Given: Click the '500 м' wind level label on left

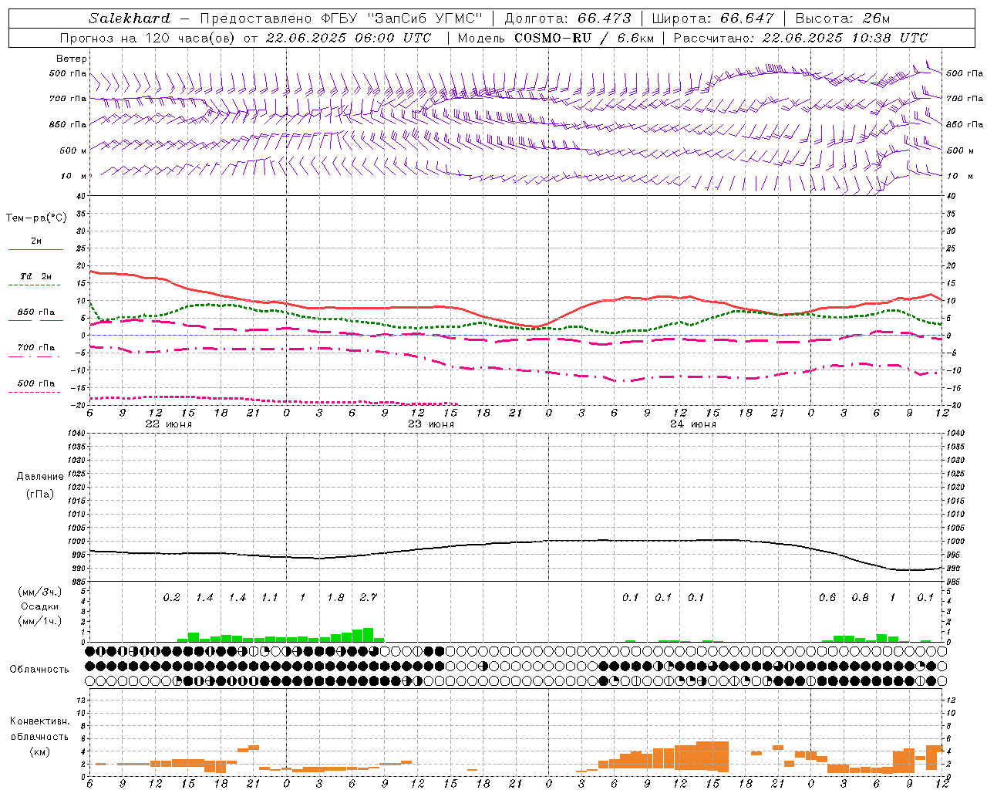Looking at the screenshot, I should (x=73, y=150).
